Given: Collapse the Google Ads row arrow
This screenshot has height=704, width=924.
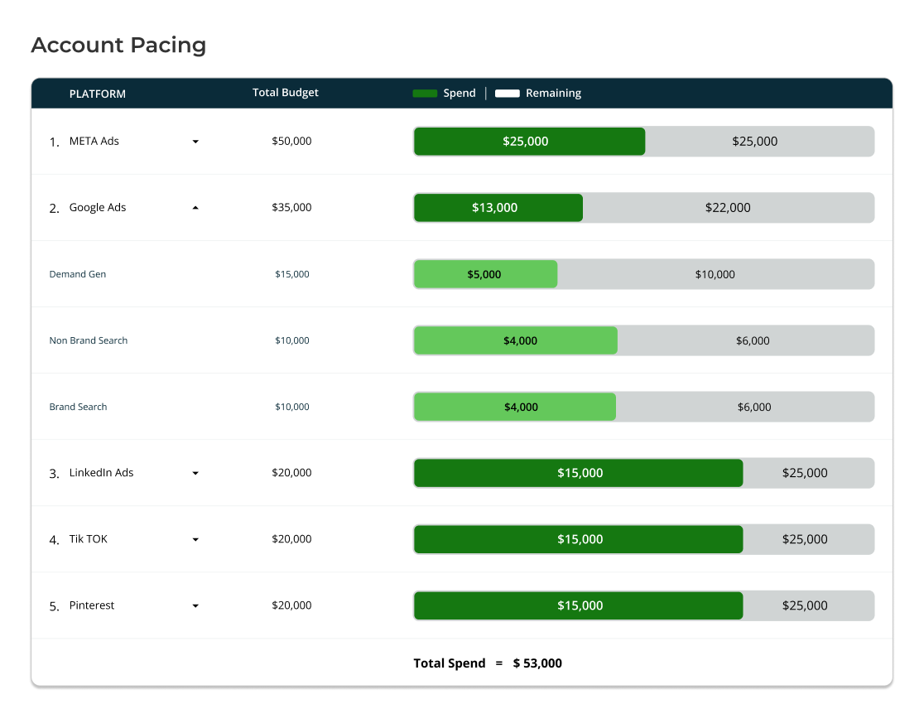Looking at the screenshot, I should click(195, 208).
